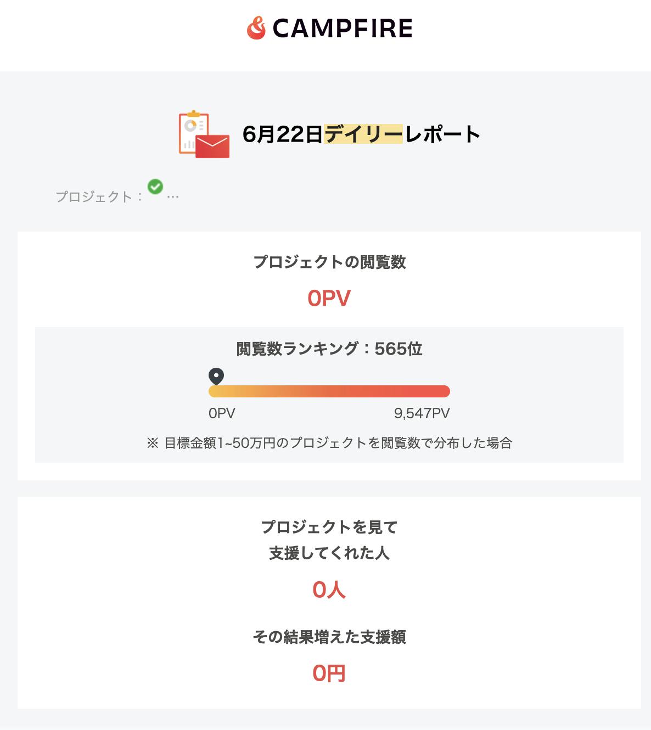Click the red 0人 supporter count
This screenshot has width=651, height=730.
329,590
